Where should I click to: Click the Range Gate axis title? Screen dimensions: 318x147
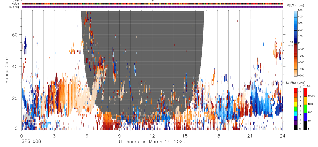[x=7, y=71]
